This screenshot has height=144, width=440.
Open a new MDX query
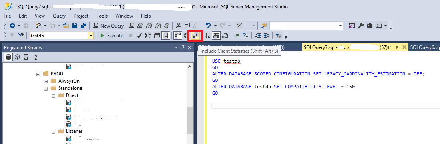140,26
